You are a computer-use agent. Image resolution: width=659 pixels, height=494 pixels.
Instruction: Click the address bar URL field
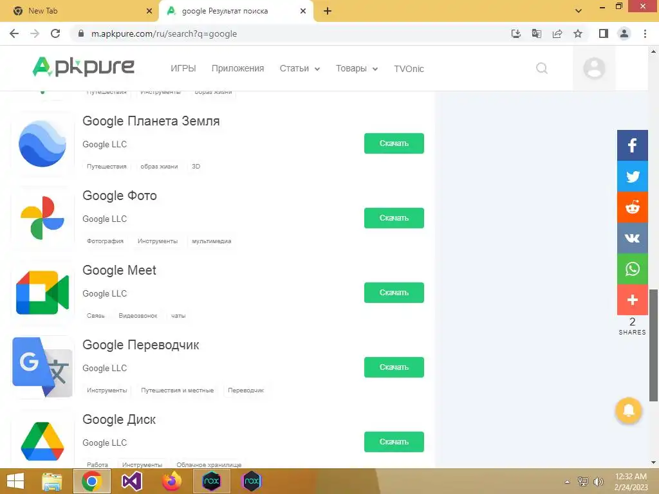(x=290, y=33)
